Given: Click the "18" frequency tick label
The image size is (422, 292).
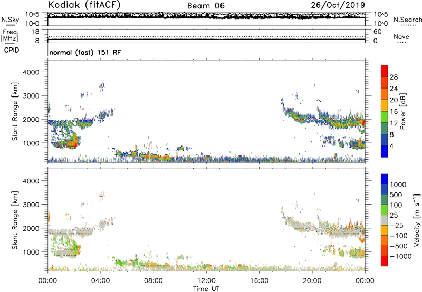Looking at the screenshot, I should tap(35, 32).
